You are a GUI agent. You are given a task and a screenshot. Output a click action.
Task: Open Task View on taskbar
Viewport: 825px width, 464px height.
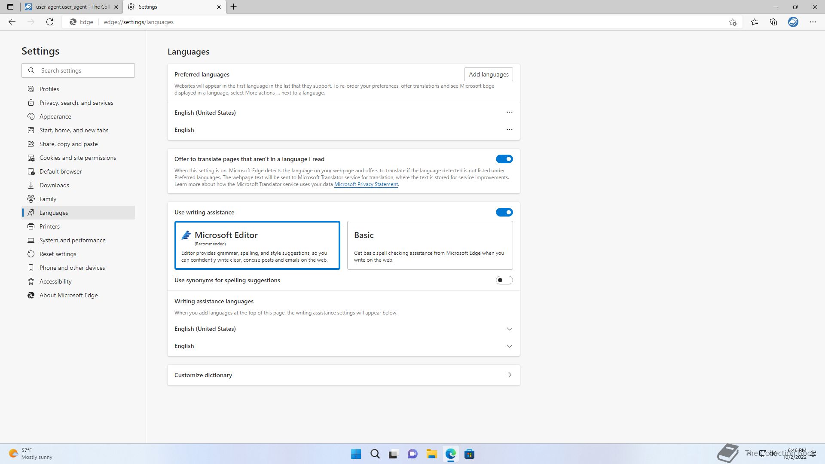pyautogui.click(x=394, y=454)
